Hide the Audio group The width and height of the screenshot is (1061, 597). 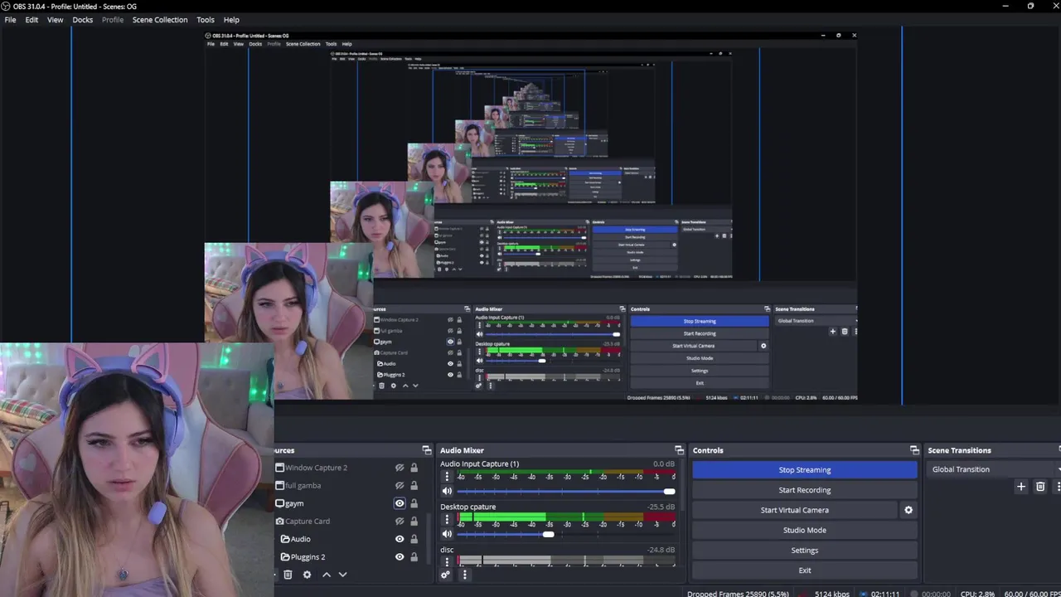[x=400, y=539]
